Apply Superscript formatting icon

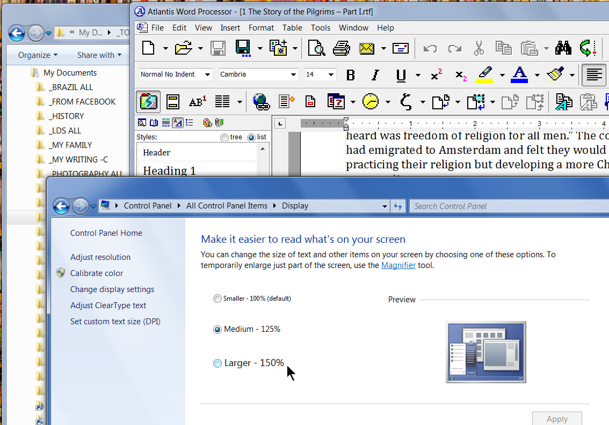pyautogui.click(x=436, y=74)
